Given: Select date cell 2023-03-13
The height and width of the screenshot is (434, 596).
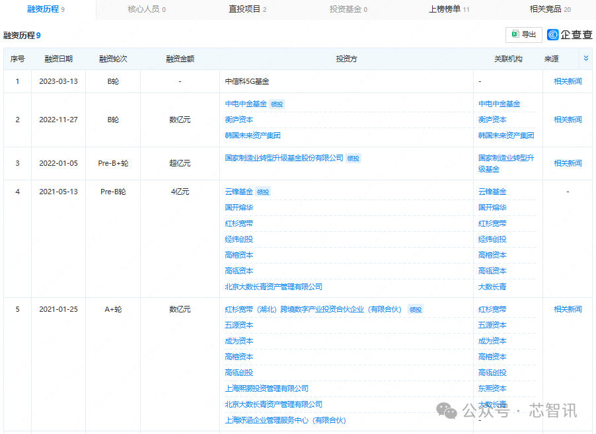Looking at the screenshot, I should (59, 81).
